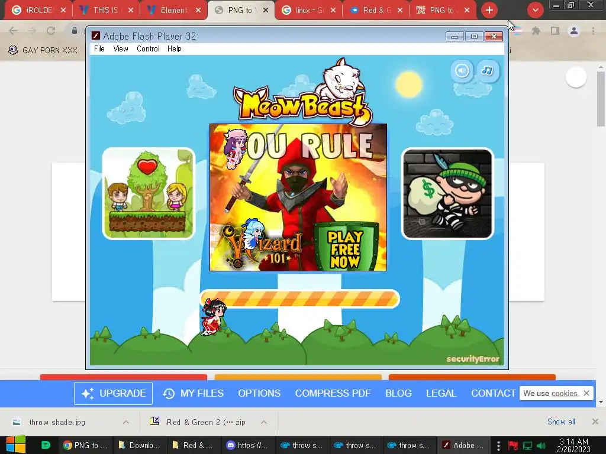The height and width of the screenshot is (454, 606).
Task: Click Show all downloads
Action: pyautogui.click(x=561, y=421)
